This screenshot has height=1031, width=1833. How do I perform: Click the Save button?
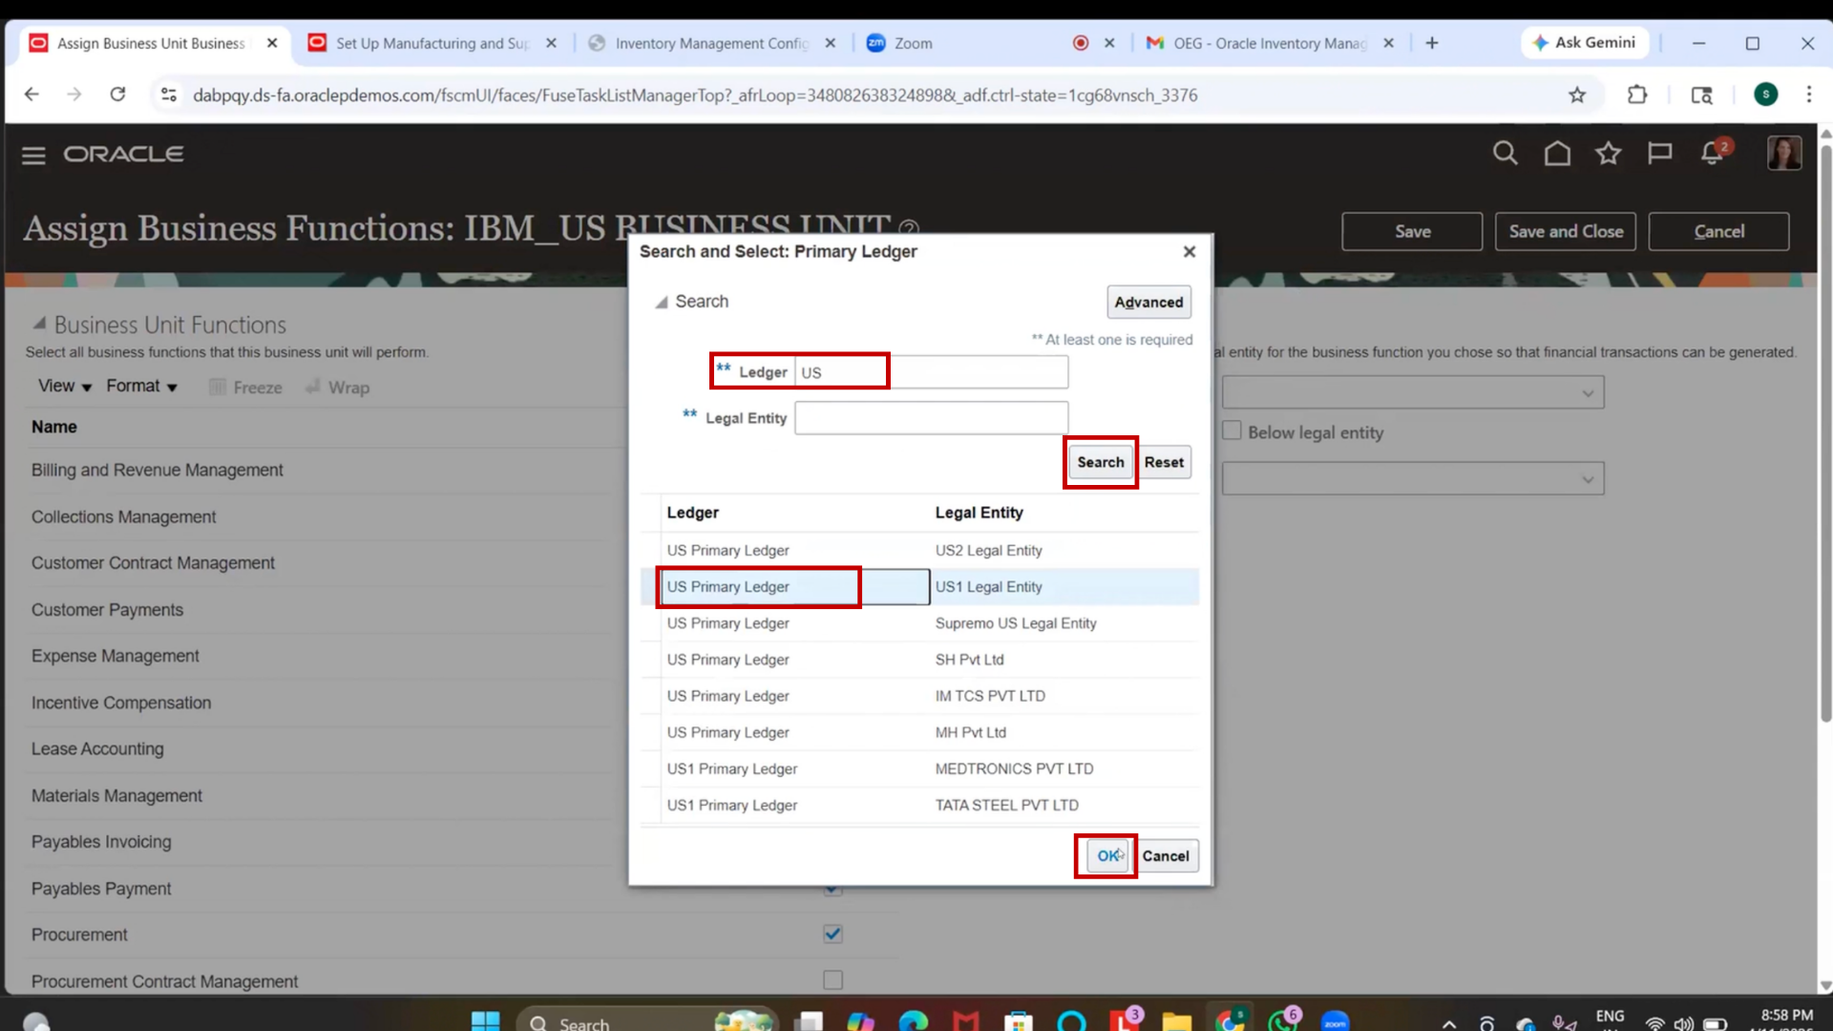[1412, 232]
